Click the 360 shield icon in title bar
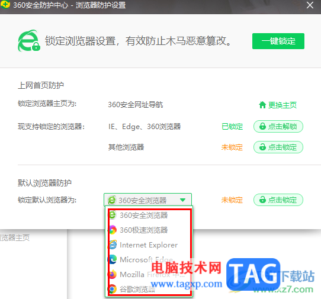This screenshot has height=299, width=321. tap(5, 4)
